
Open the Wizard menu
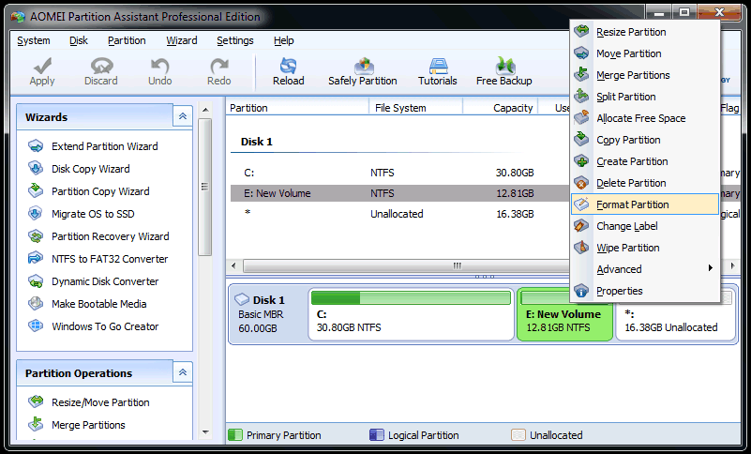[x=182, y=40]
